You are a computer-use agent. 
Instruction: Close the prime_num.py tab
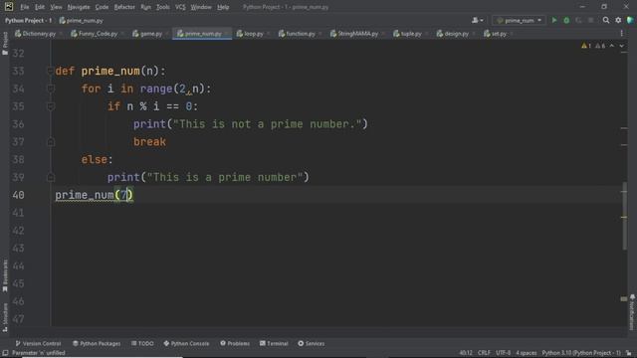tap(227, 34)
